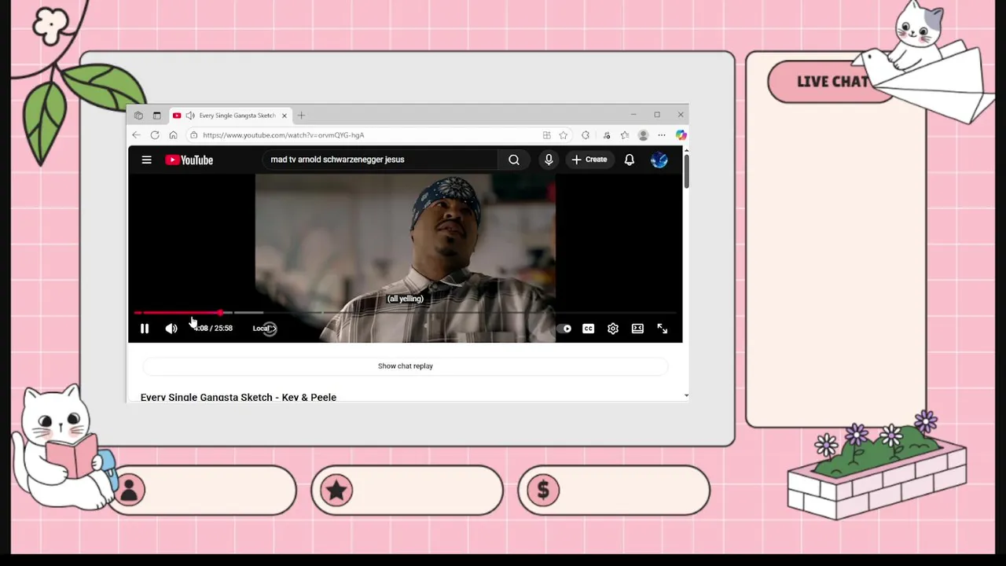Refresh the current page
Image resolution: width=1006 pixels, height=566 pixels.
(155, 135)
